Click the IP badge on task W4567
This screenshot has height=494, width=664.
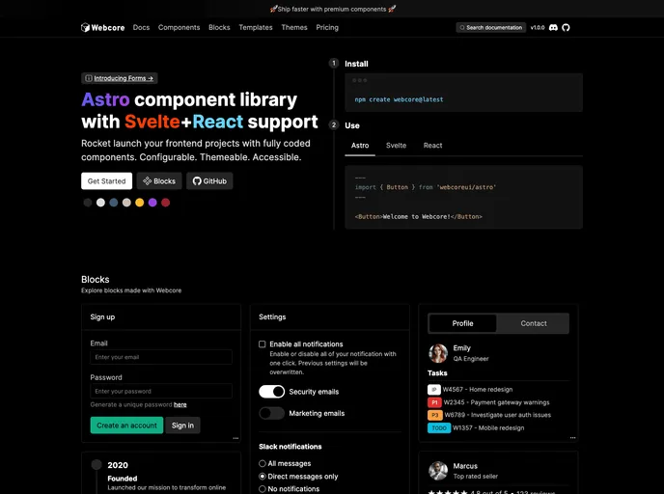434,390
